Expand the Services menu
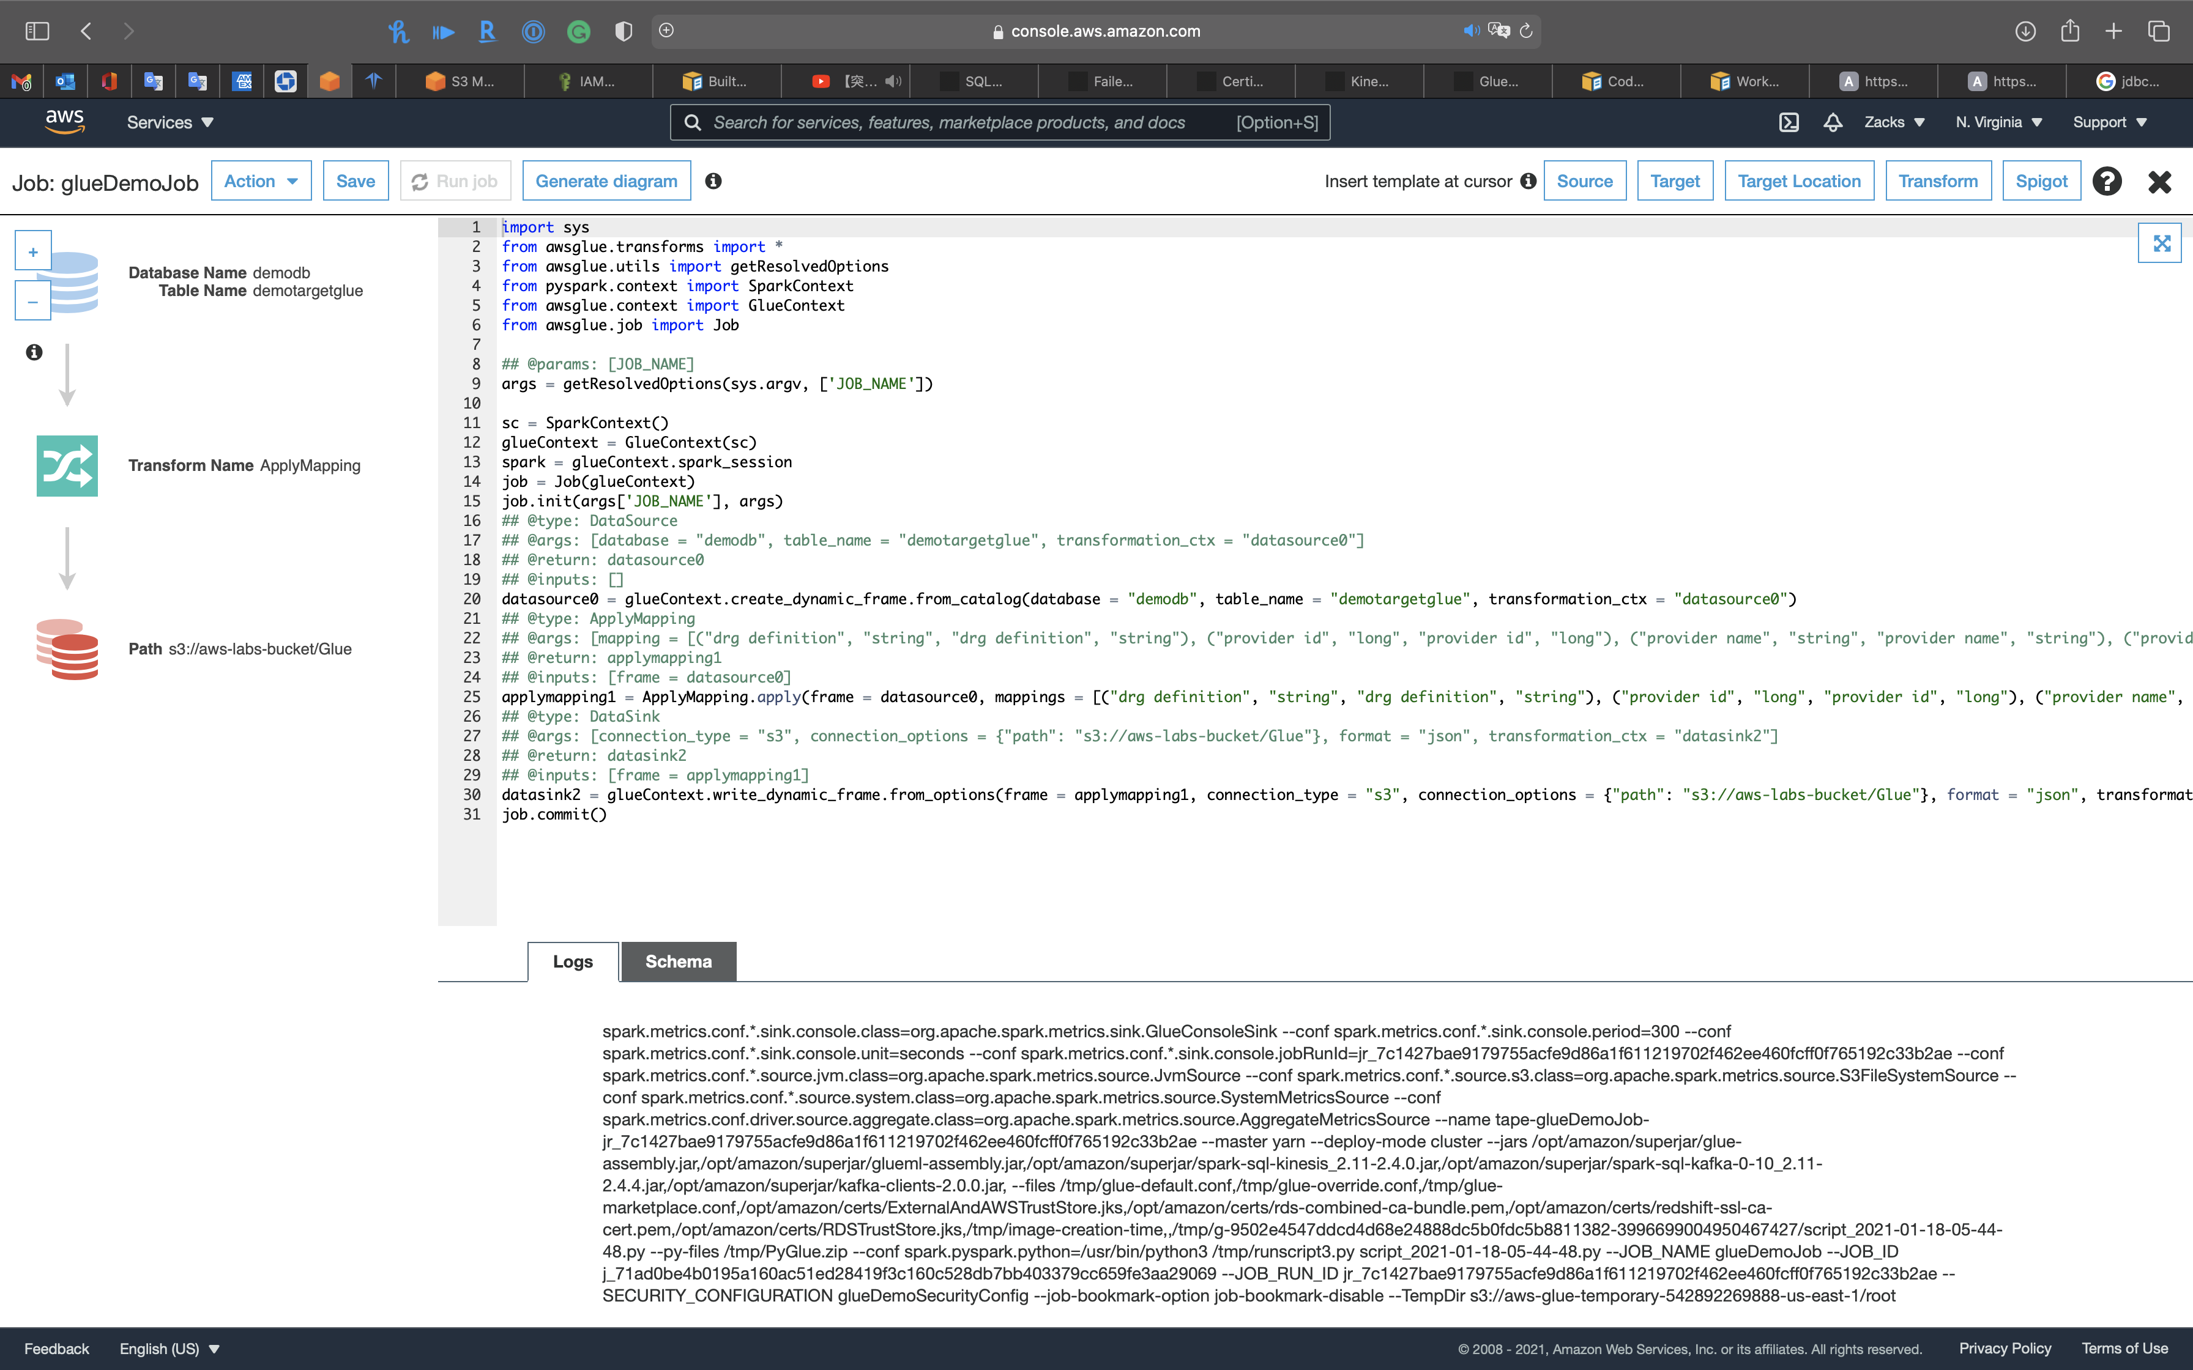The width and height of the screenshot is (2193, 1370). (x=169, y=122)
